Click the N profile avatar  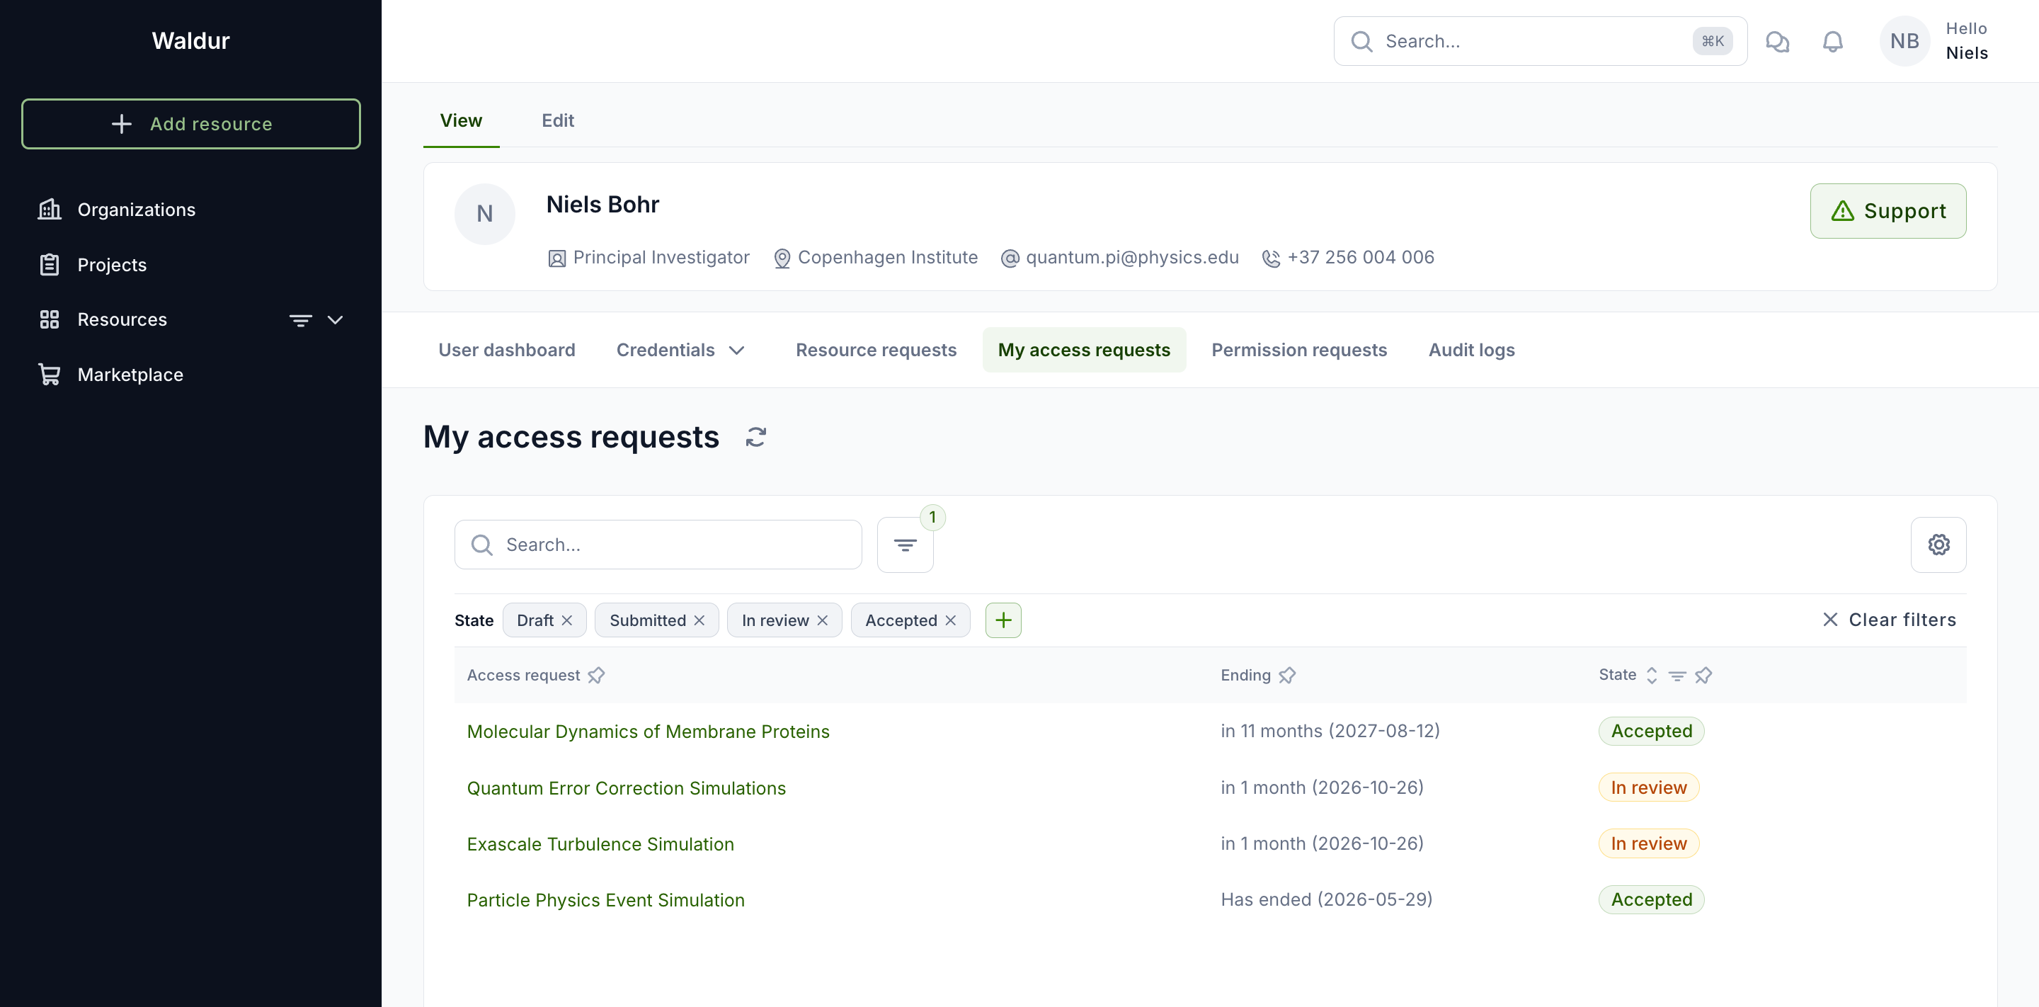[x=484, y=214]
